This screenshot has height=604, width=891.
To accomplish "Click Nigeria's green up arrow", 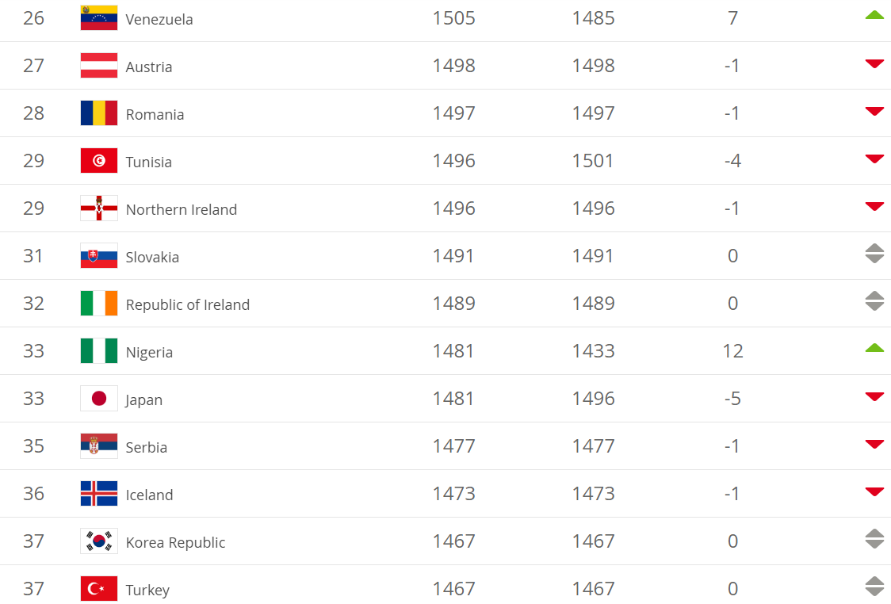I will pyautogui.click(x=874, y=347).
